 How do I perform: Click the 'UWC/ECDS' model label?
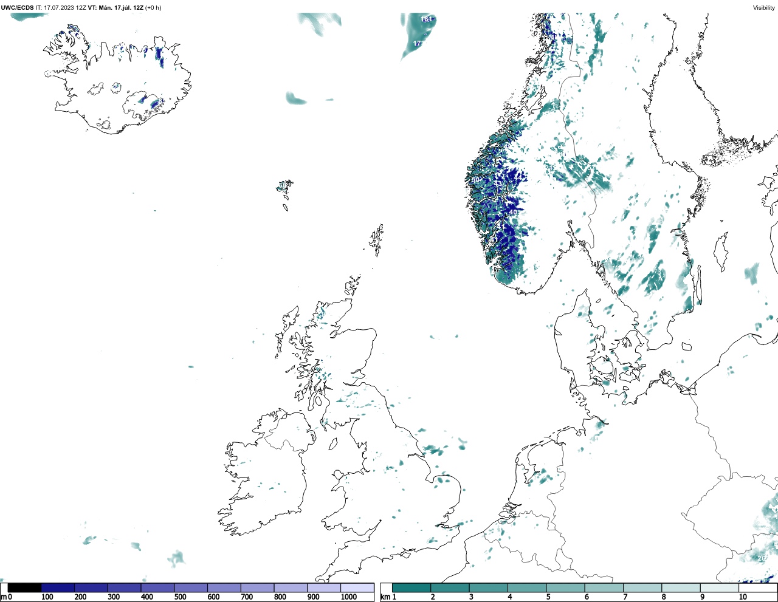pyautogui.click(x=17, y=8)
